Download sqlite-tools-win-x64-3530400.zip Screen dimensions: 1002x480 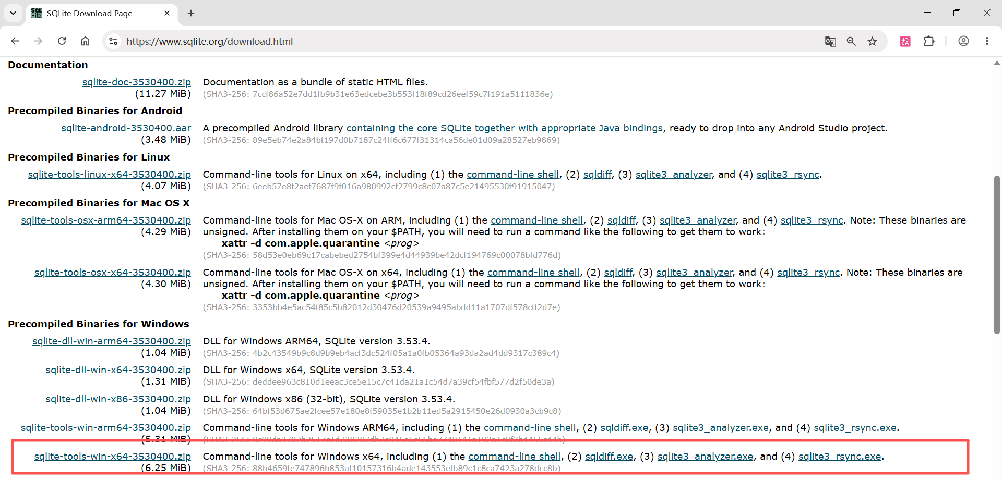tap(113, 456)
